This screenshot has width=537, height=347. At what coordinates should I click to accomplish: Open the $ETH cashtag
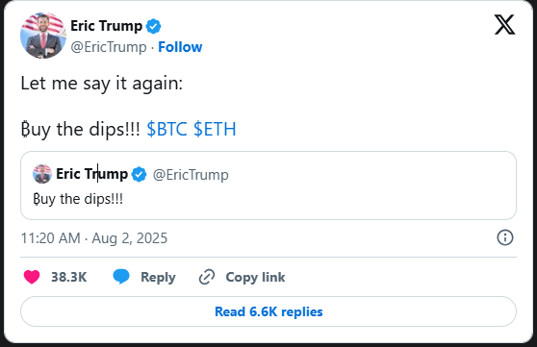coord(215,129)
